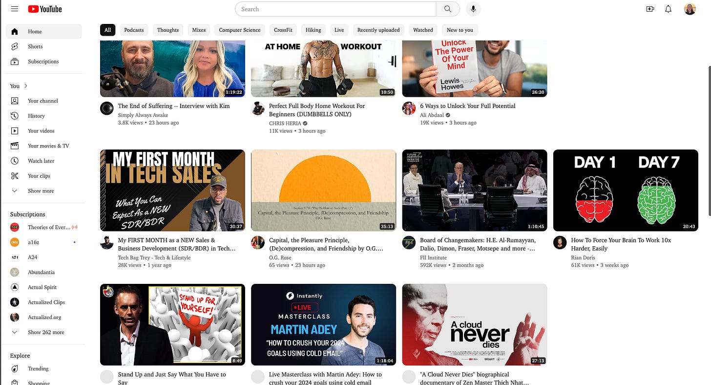Open the Create video icon

(650, 9)
